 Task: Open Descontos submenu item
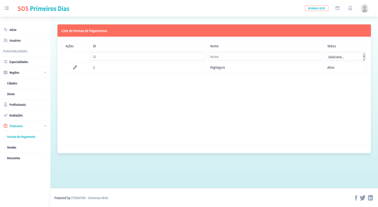(14, 158)
